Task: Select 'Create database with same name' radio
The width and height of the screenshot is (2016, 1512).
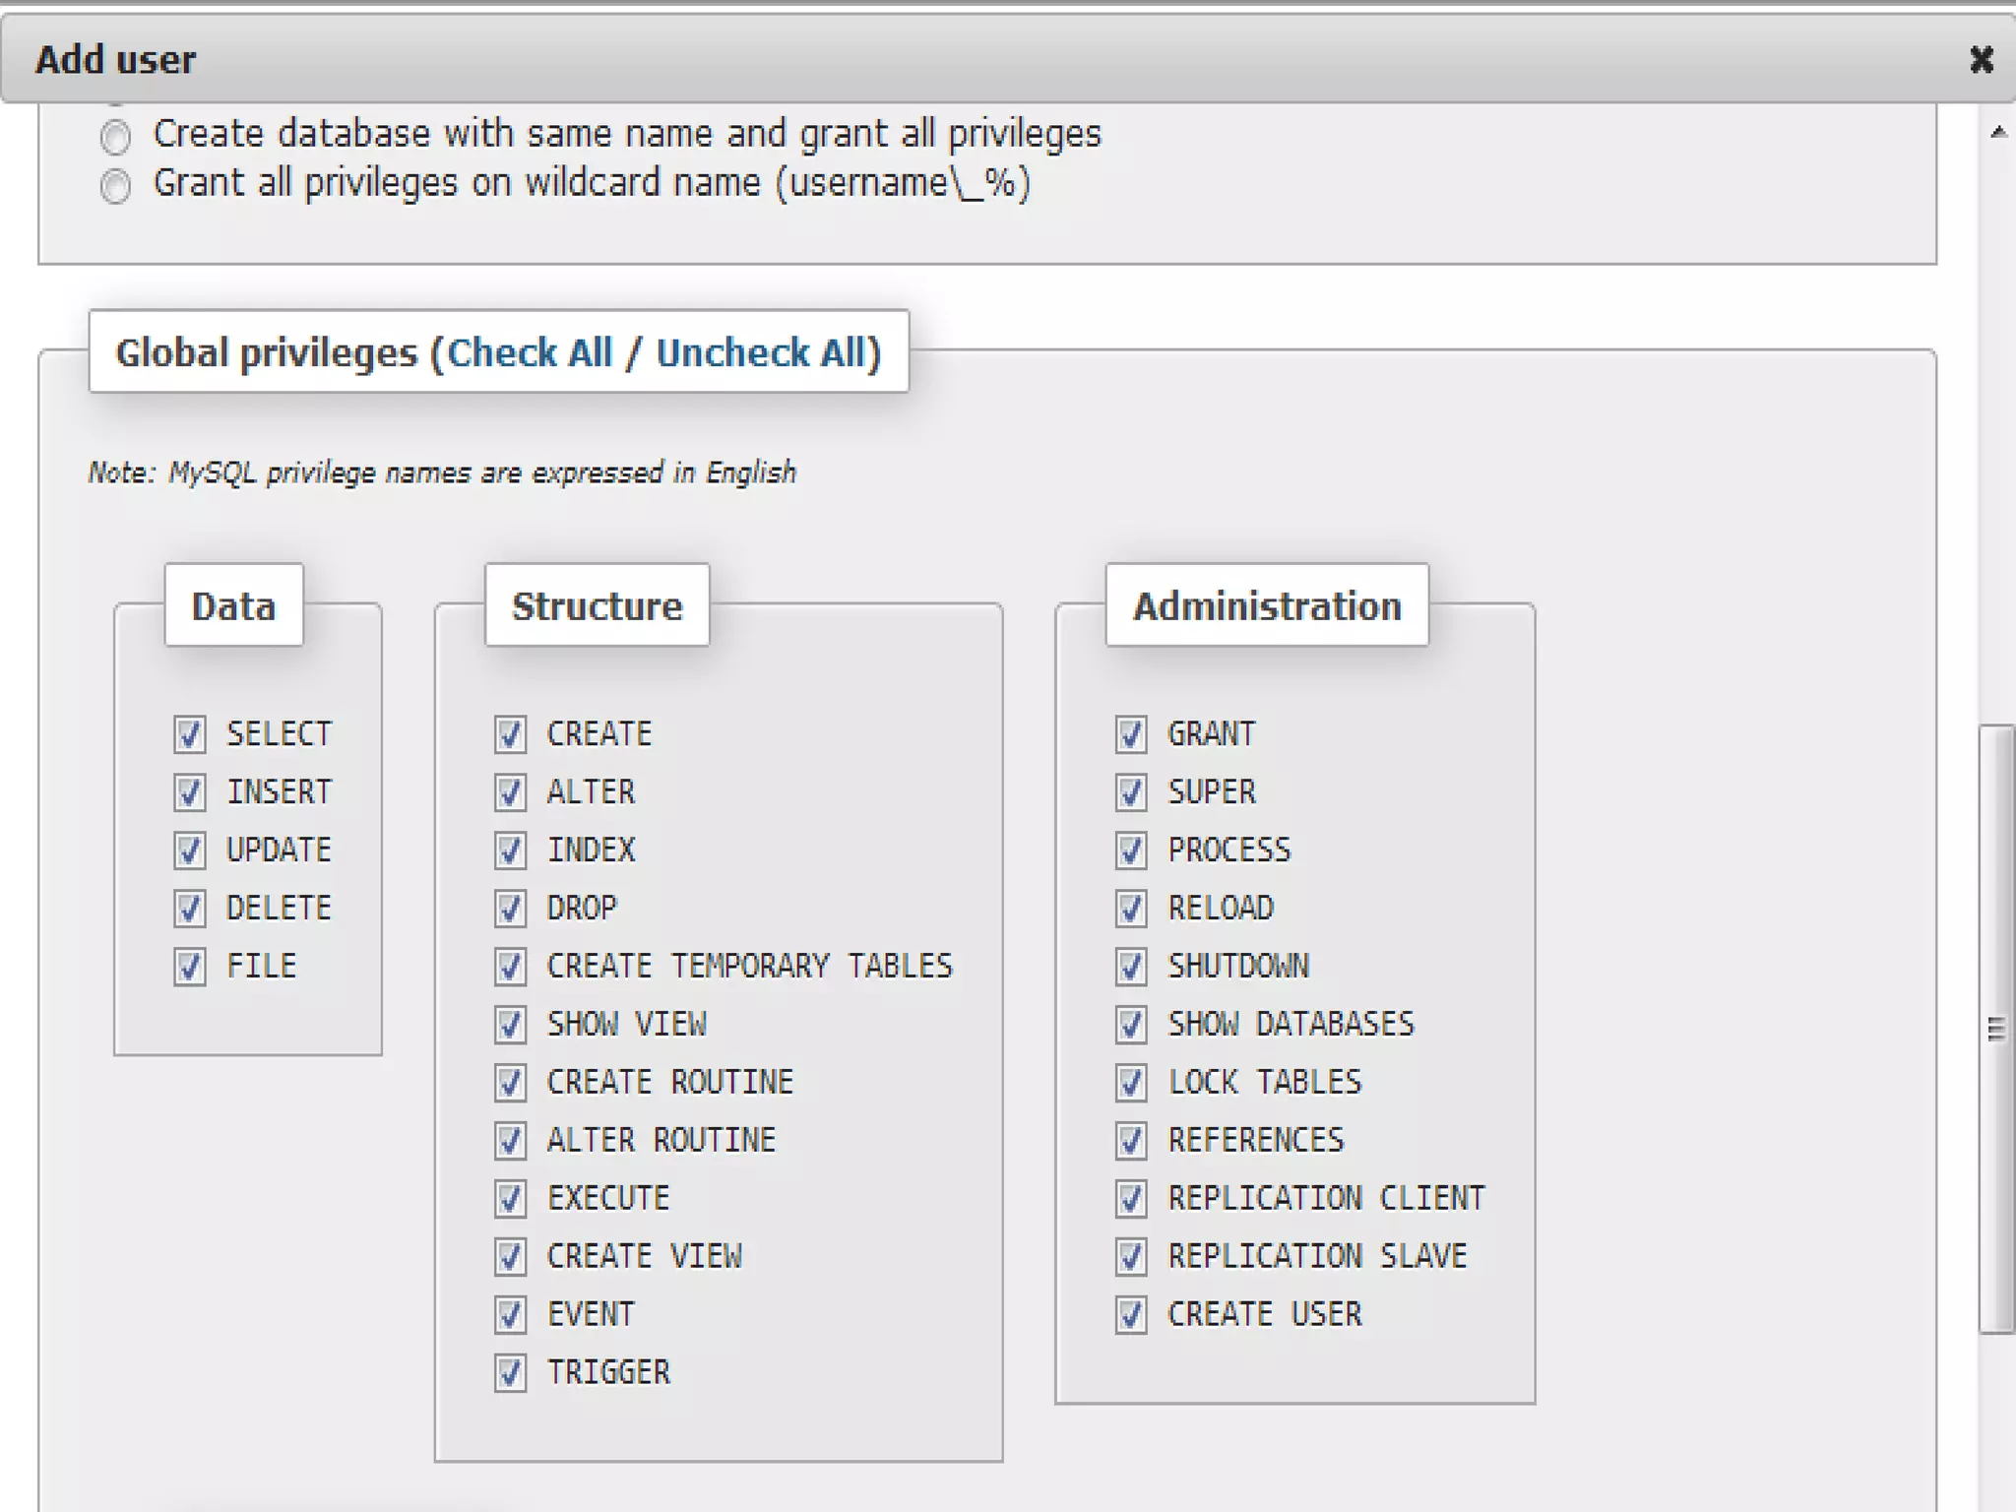Action: (x=116, y=137)
